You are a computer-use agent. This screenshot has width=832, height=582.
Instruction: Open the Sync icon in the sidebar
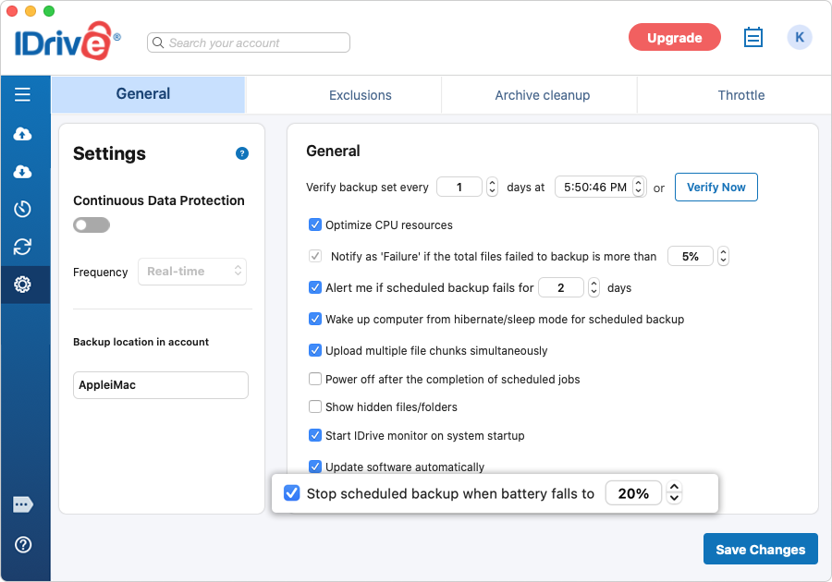22,247
